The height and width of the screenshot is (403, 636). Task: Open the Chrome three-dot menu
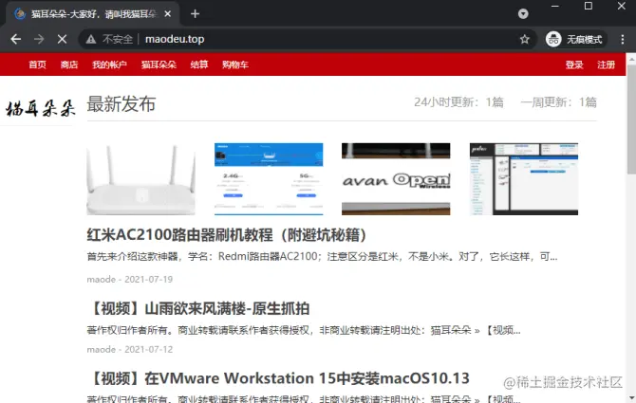click(x=623, y=39)
